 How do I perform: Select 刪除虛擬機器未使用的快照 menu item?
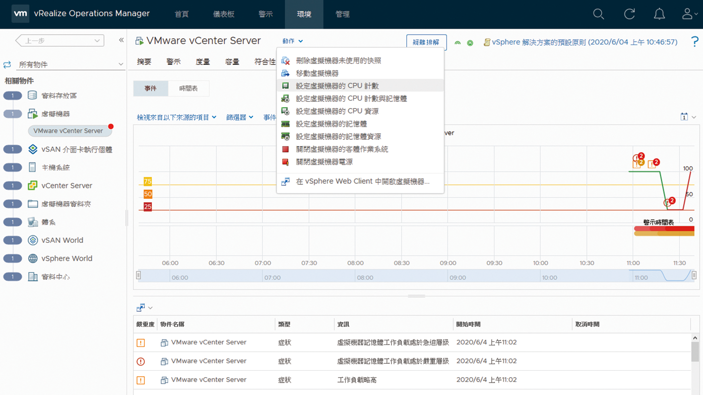360,60
